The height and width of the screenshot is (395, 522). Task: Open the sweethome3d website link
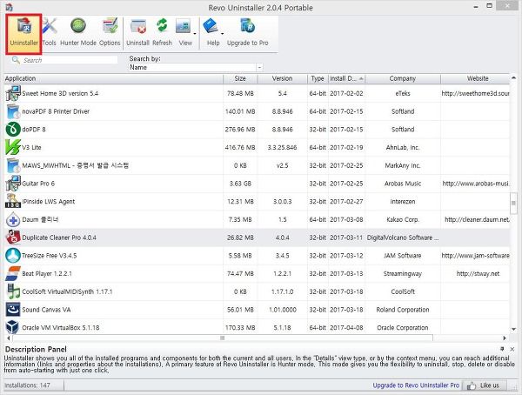475,93
